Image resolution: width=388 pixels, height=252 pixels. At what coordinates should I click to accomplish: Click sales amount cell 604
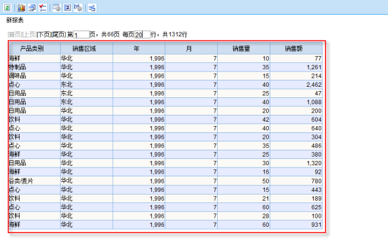pyautogui.click(x=296, y=120)
